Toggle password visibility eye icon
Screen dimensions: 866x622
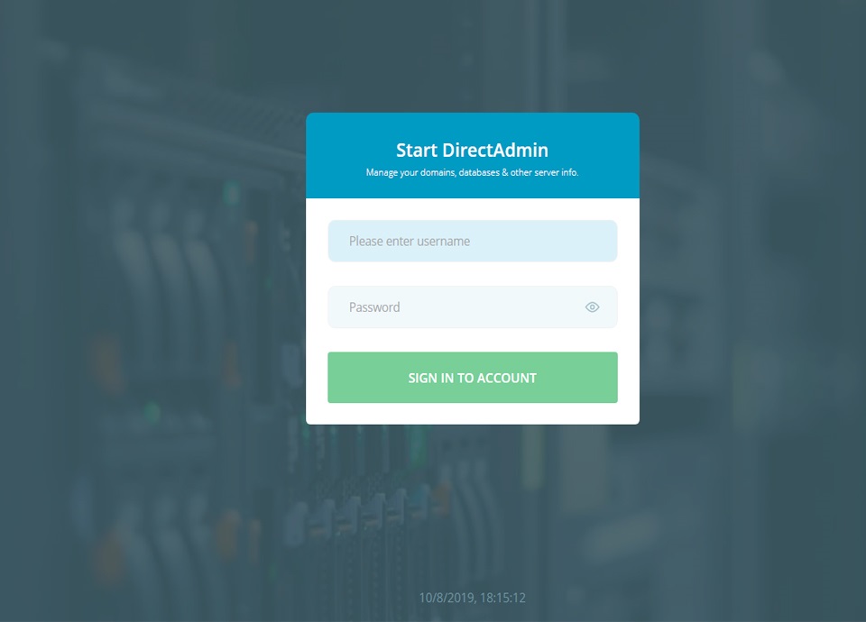[592, 306]
